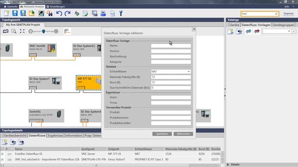Click the zoom in plus icon
The height and width of the screenshot is (167, 298).
pyautogui.click(x=56, y=31)
